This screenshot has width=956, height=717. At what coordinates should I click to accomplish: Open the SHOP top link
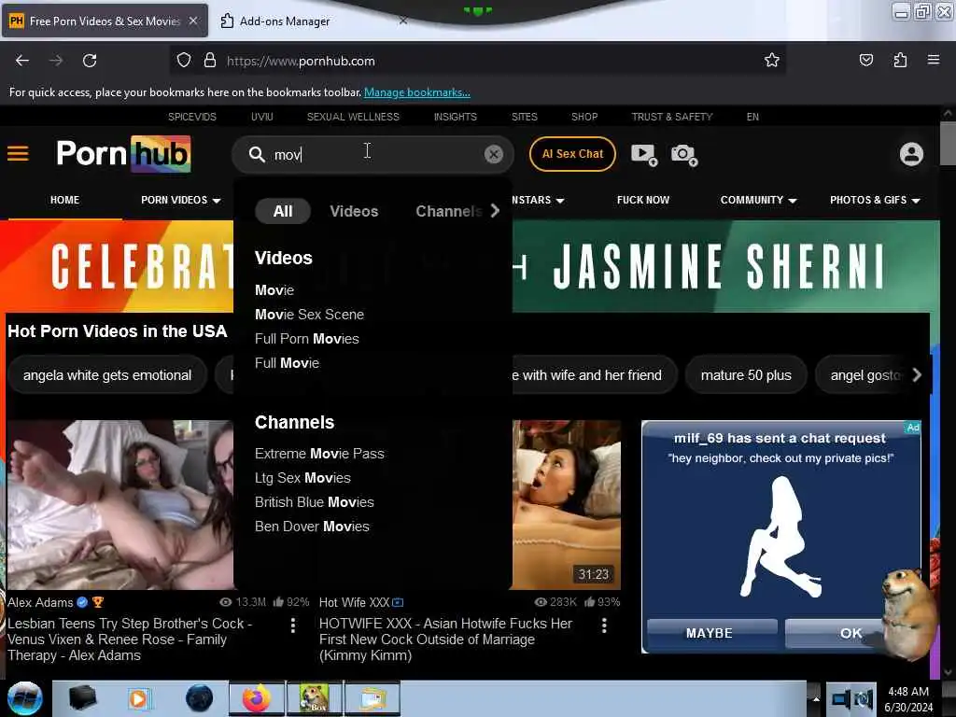tap(584, 117)
